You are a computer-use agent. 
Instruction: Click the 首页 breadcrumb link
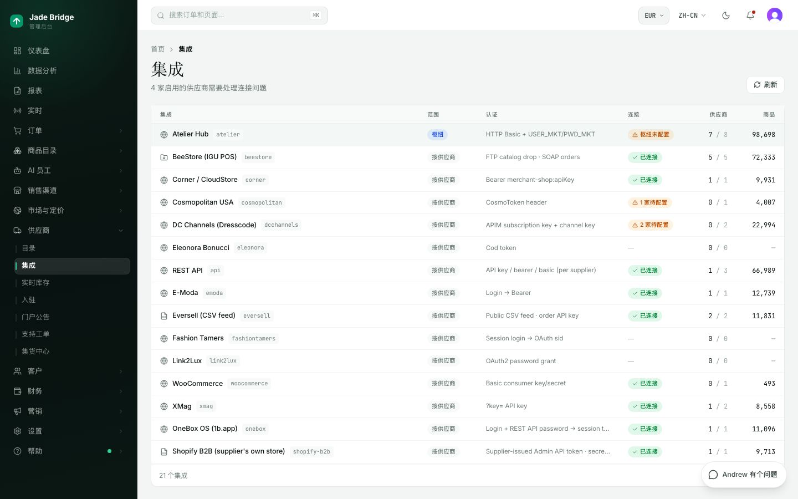click(158, 49)
